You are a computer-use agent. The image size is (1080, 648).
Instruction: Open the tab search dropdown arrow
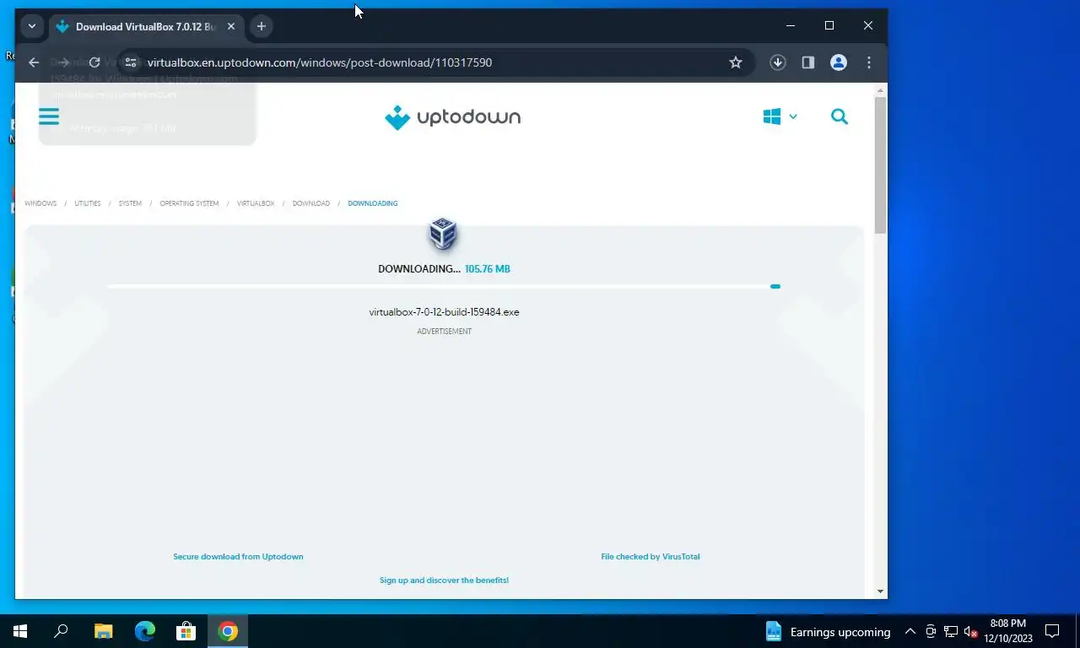32,26
